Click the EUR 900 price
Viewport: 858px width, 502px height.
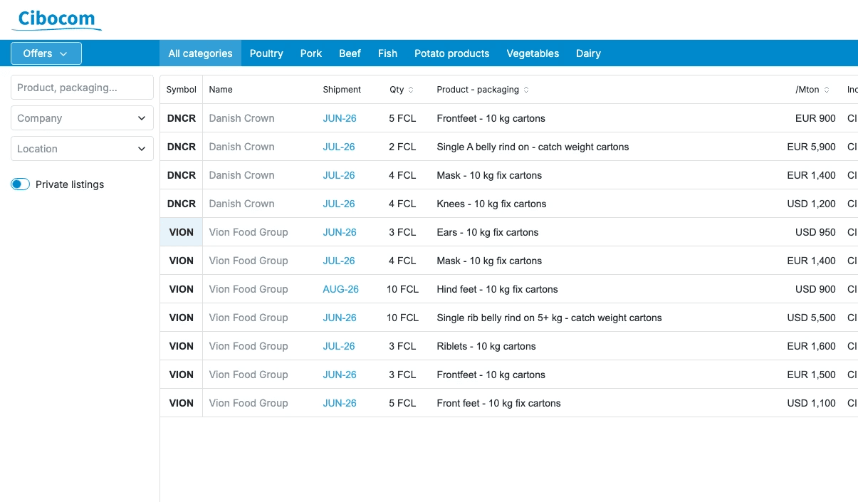pos(815,118)
